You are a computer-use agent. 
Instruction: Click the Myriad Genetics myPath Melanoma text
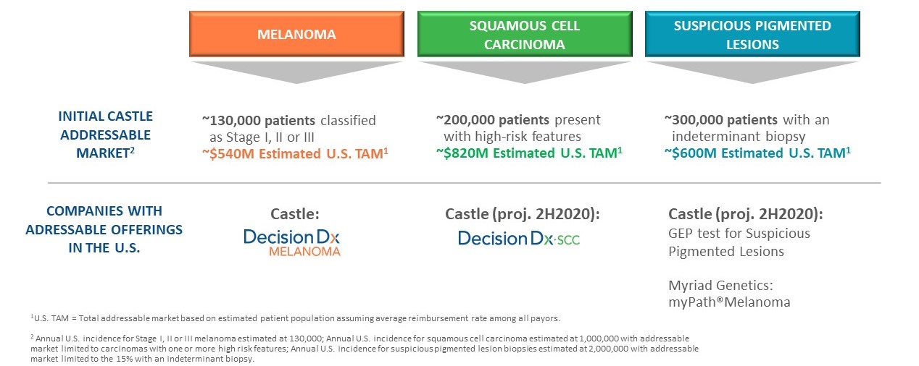[x=729, y=295]
